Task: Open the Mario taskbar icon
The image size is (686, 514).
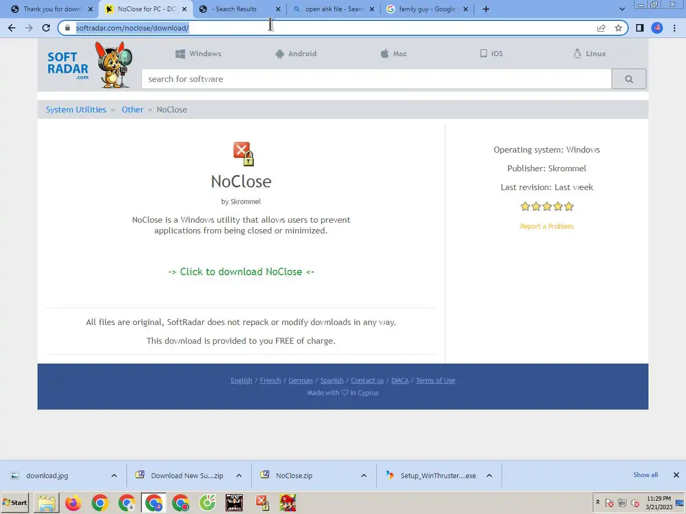Action: coord(288,503)
